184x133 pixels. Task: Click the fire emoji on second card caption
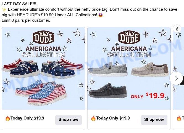pos(93,118)
